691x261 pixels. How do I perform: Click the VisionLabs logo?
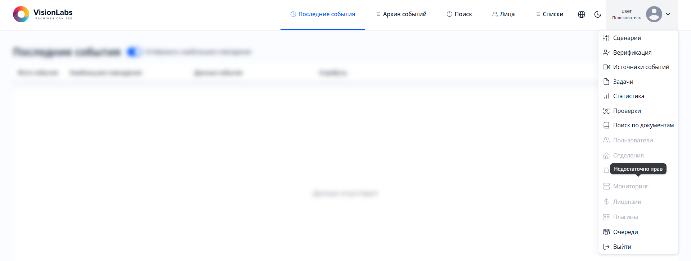(x=43, y=14)
